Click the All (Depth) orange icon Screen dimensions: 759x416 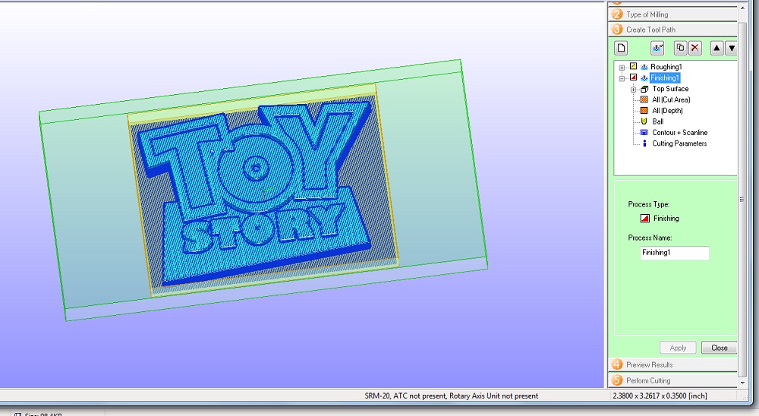pyautogui.click(x=644, y=110)
